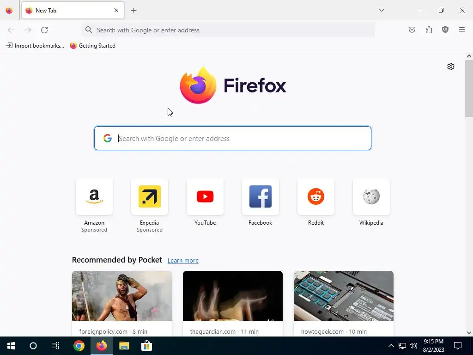Open the uBlock Origin shield icon
This screenshot has width=473, height=355.
click(x=445, y=30)
